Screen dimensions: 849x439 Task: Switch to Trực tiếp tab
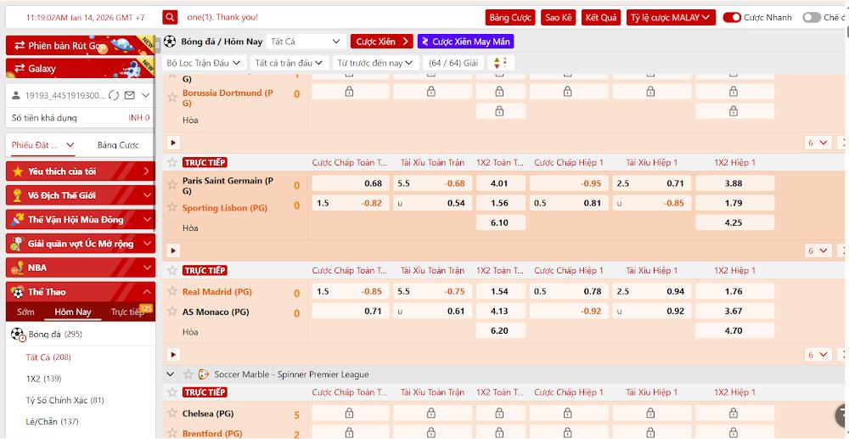[x=127, y=312]
